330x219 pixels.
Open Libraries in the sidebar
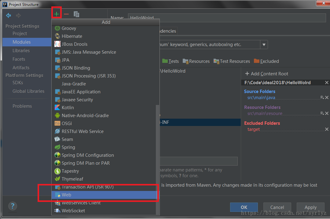(x=21, y=51)
